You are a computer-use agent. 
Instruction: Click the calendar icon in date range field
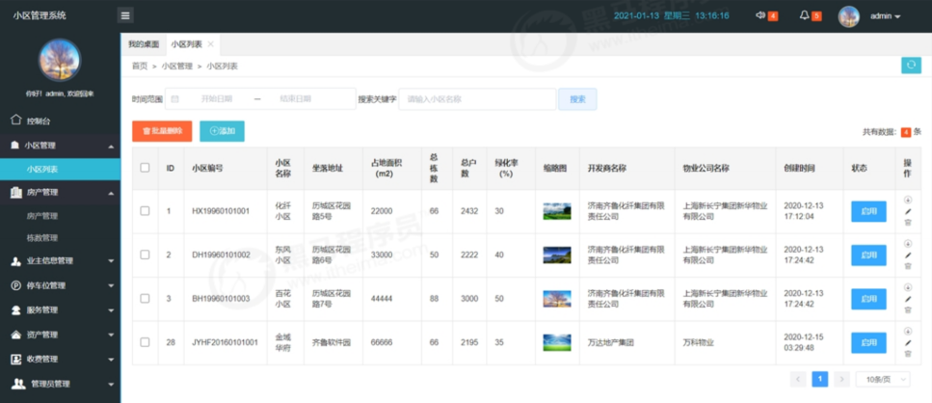point(174,99)
